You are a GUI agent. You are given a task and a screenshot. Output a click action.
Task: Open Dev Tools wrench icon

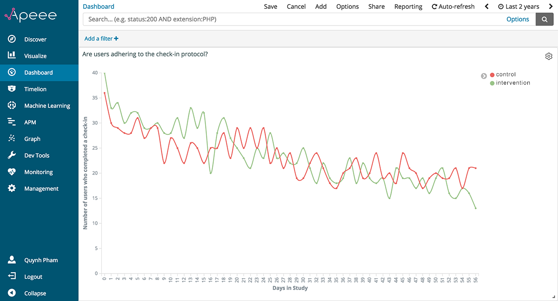[12, 155]
